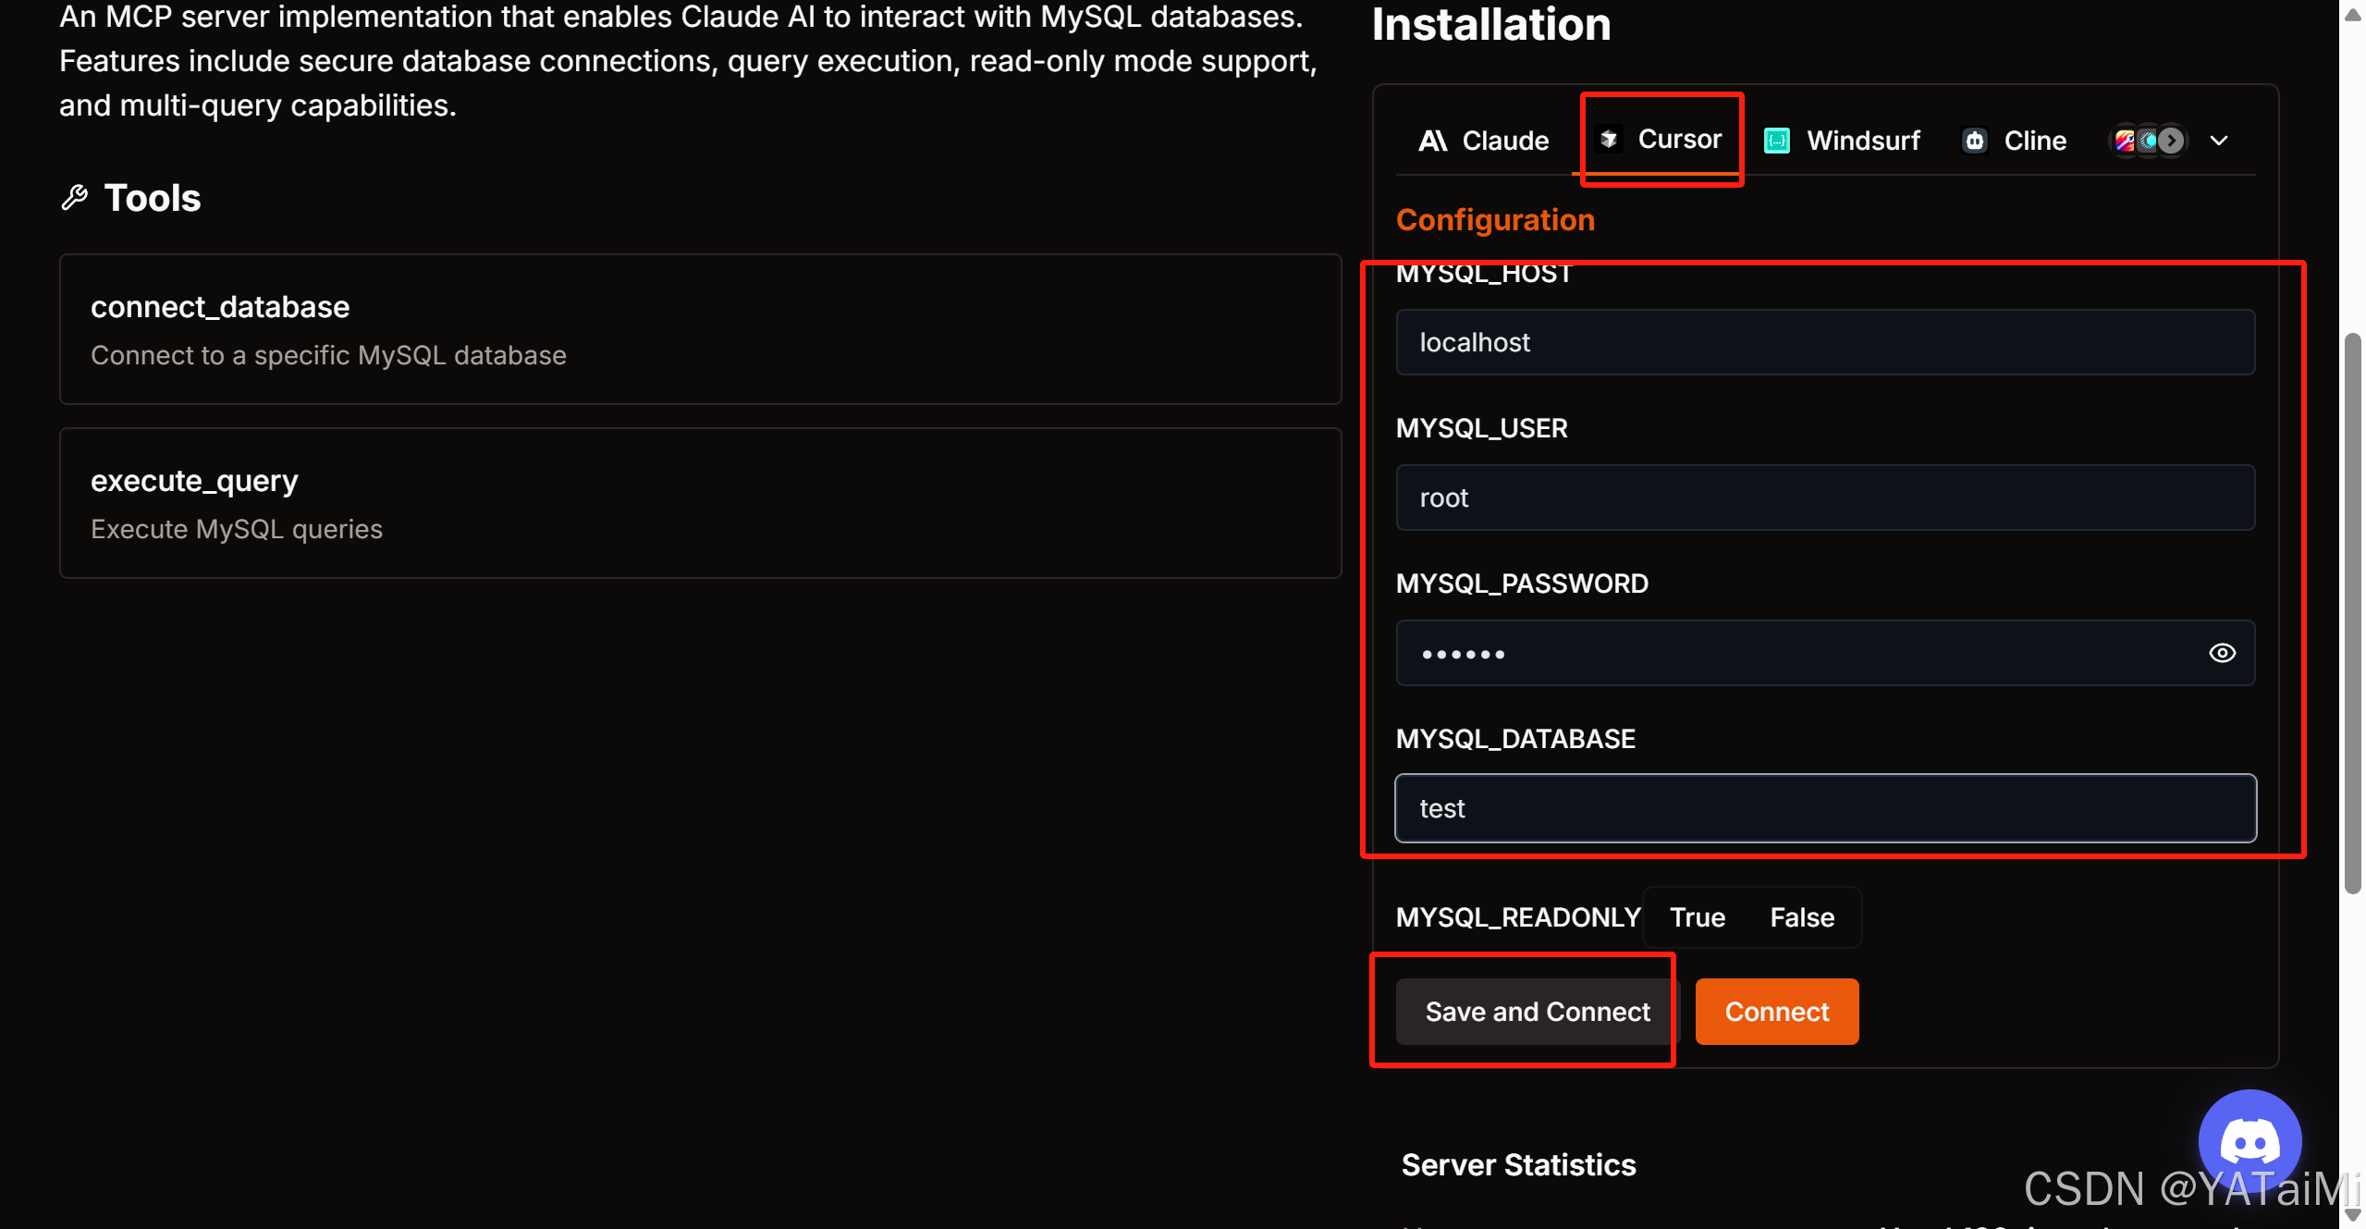Click the Cursor cube icon
The height and width of the screenshot is (1229, 2366).
(1609, 139)
